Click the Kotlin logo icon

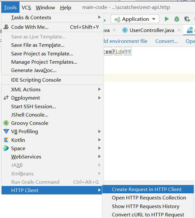tap(6, 140)
